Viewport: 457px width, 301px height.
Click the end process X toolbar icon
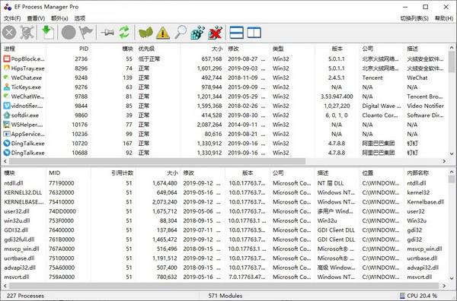pos(9,32)
